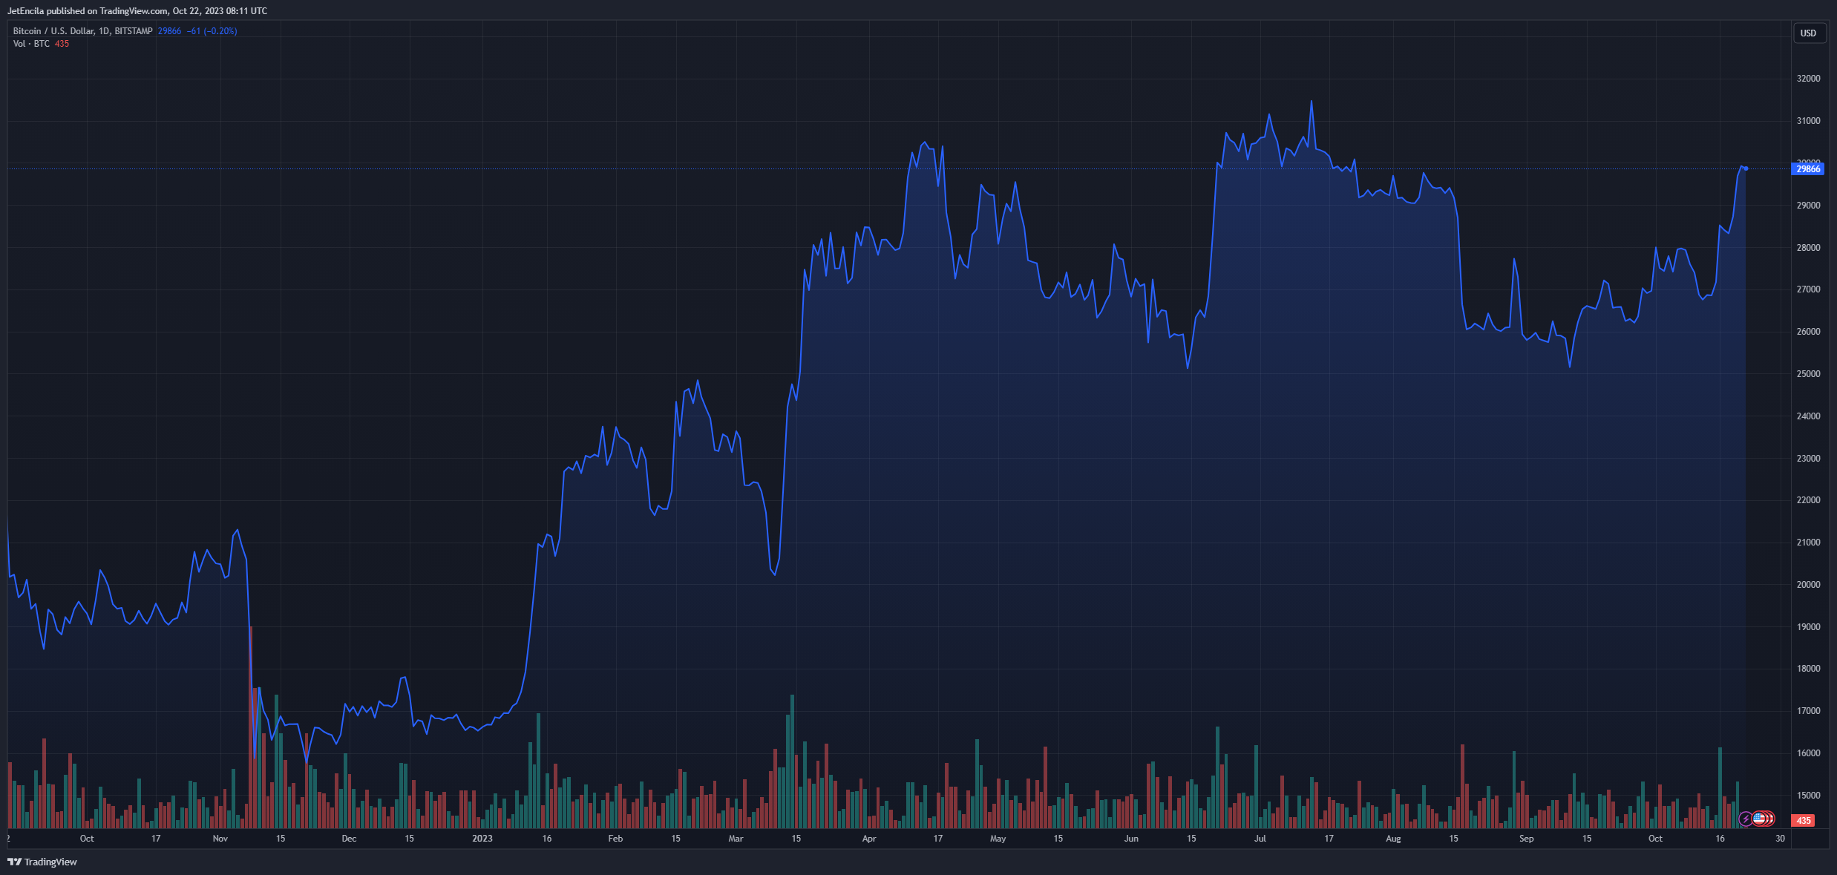Click the 29866 current price label
The image size is (1837, 875).
[x=1807, y=169]
